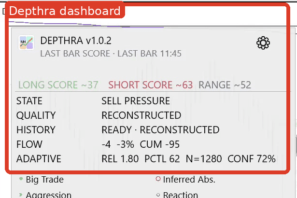297x198 pixels.
Task: Click the PCTL 62 adaptive value
Action: [162, 159]
